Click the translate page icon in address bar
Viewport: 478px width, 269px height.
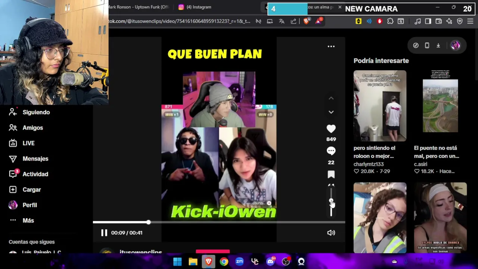[x=282, y=21]
